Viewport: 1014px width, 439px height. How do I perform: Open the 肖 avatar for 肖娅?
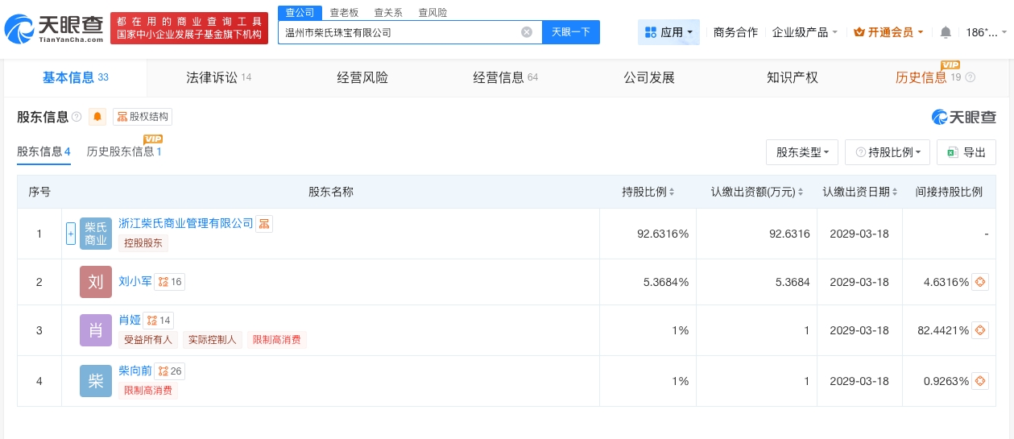[x=96, y=330]
